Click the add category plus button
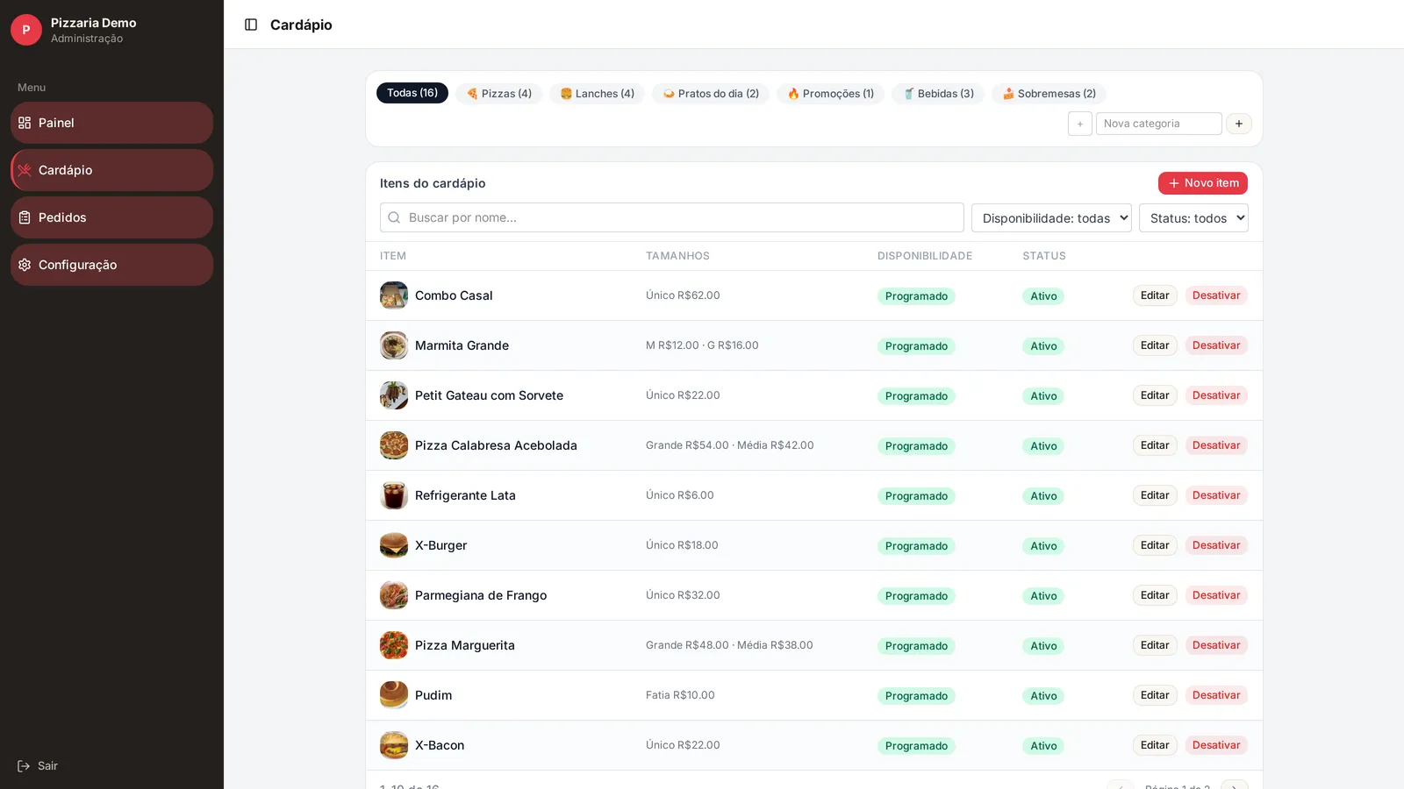Viewport: 1404px width, 789px height. (x=1239, y=124)
